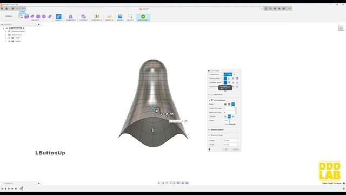Expand the Named Views tree node
The height and width of the screenshot is (195, 346).
click(6, 35)
